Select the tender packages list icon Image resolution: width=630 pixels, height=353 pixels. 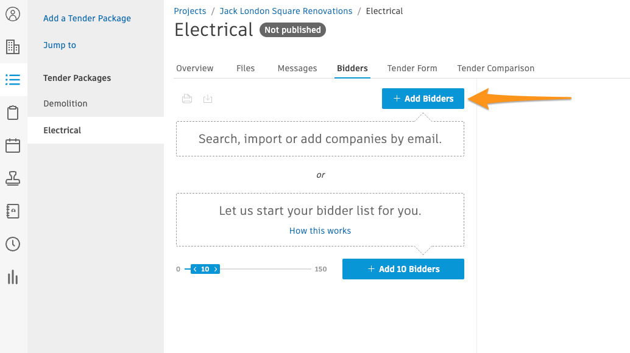[x=13, y=79]
